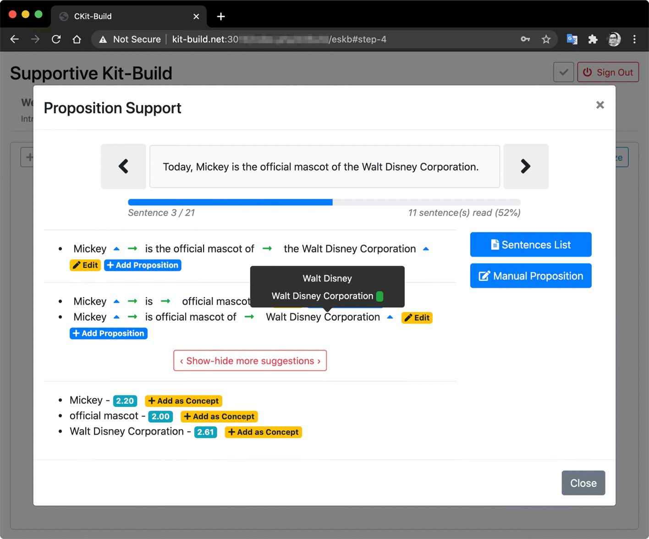Toggle caret after 'Walt Disney Corporation' in third row
The width and height of the screenshot is (649, 539).
coord(390,317)
